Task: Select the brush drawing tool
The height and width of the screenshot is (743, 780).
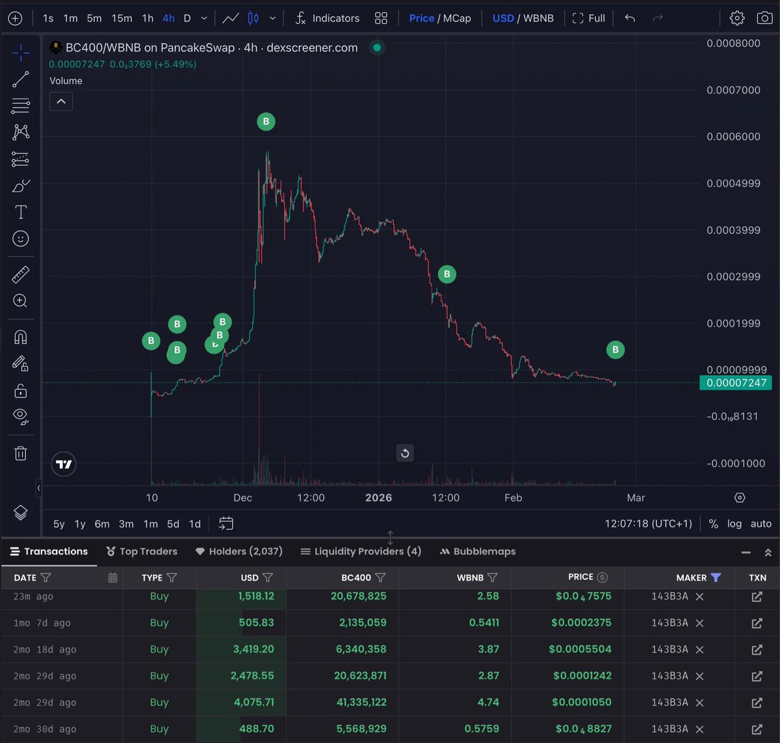Action: (21, 186)
